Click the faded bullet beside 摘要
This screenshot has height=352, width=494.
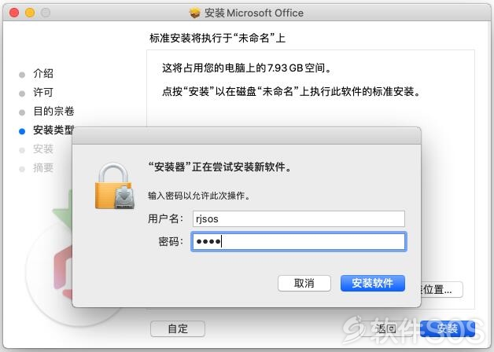pos(22,169)
